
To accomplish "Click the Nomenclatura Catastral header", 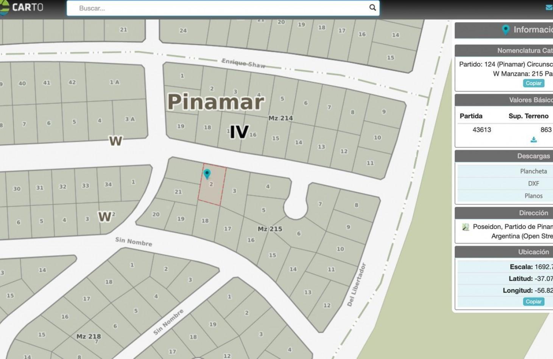I will [x=504, y=50].
